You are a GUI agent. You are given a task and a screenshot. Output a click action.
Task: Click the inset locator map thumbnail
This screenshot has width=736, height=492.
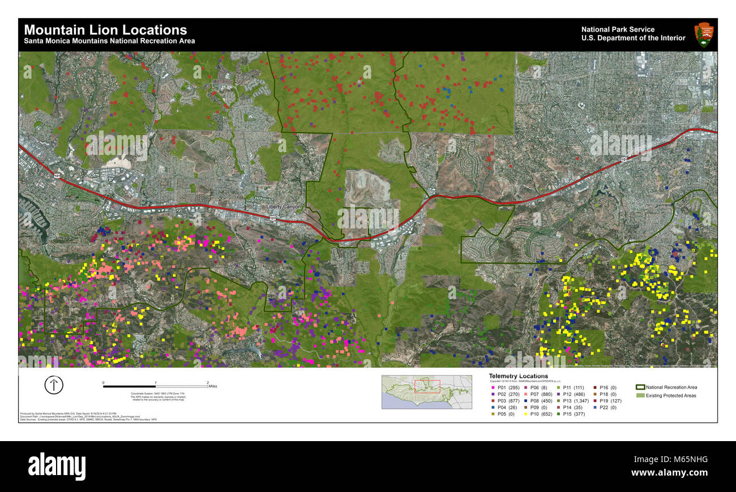pos(427,392)
